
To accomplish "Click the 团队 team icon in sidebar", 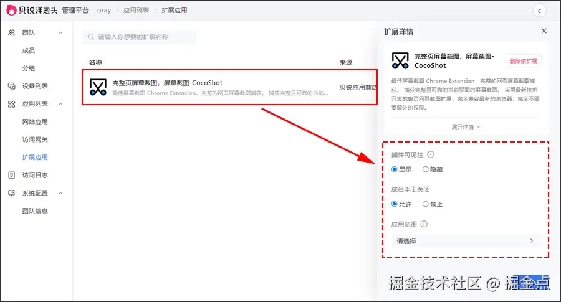I will pyautogui.click(x=11, y=32).
